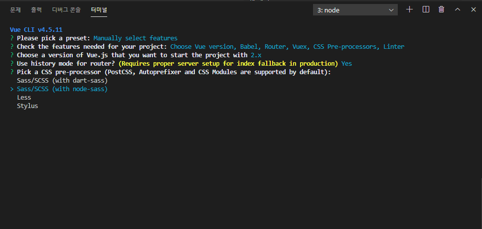
Task: Open the '3: node' terminal dropdown
Action: (x=355, y=10)
